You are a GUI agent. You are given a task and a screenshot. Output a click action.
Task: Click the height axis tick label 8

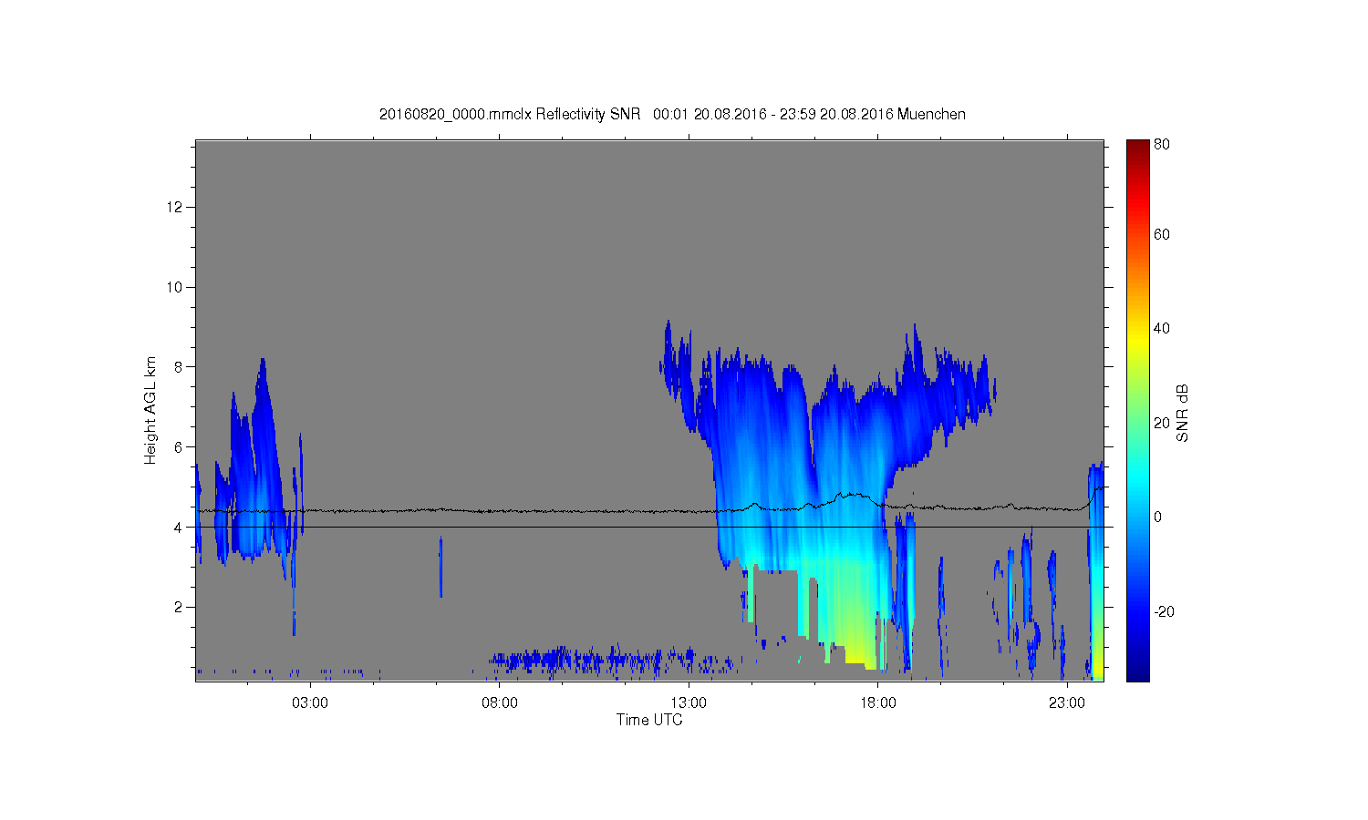point(181,367)
